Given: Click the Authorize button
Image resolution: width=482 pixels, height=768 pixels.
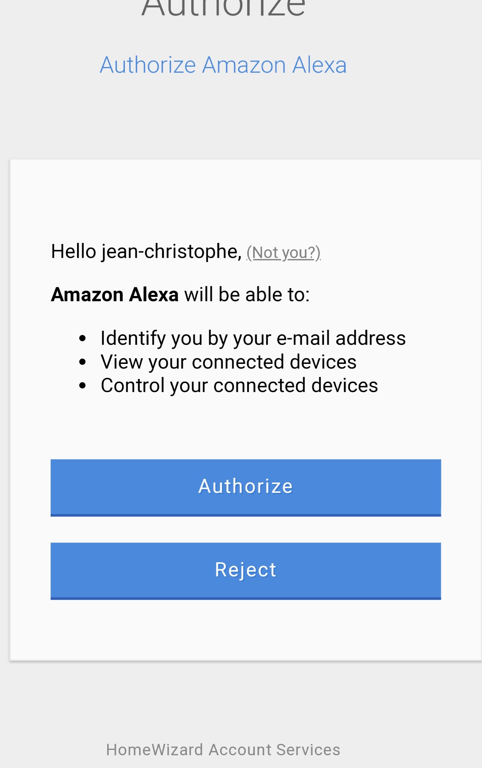Looking at the screenshot, I should click(x=246, y=488).
